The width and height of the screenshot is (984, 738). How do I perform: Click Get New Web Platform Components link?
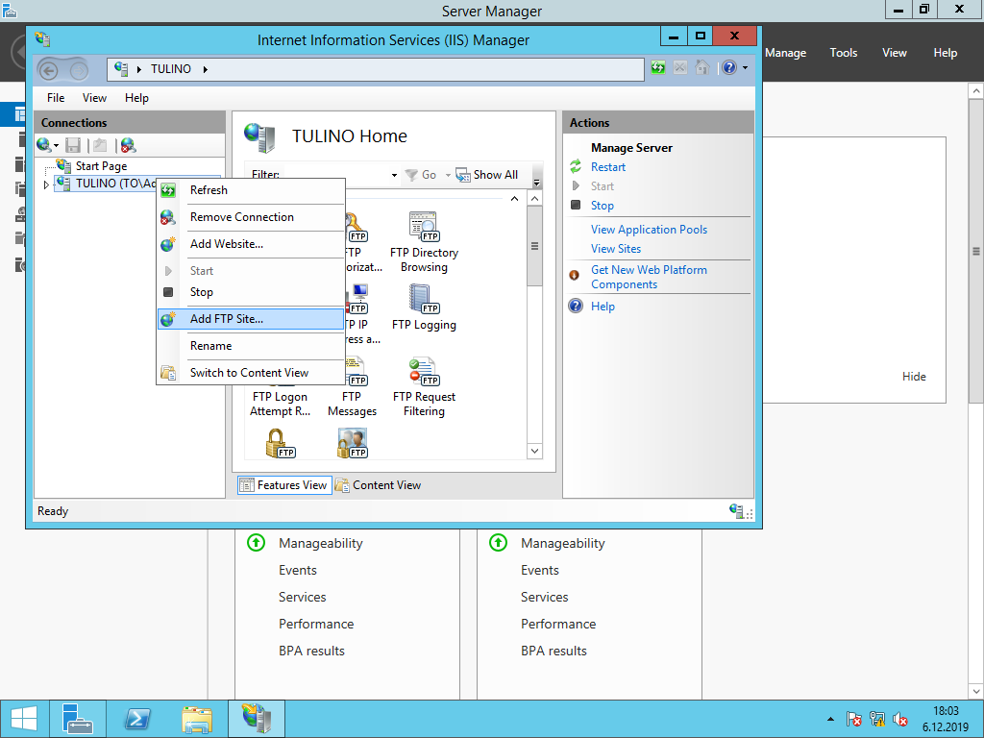coord(649,277)
